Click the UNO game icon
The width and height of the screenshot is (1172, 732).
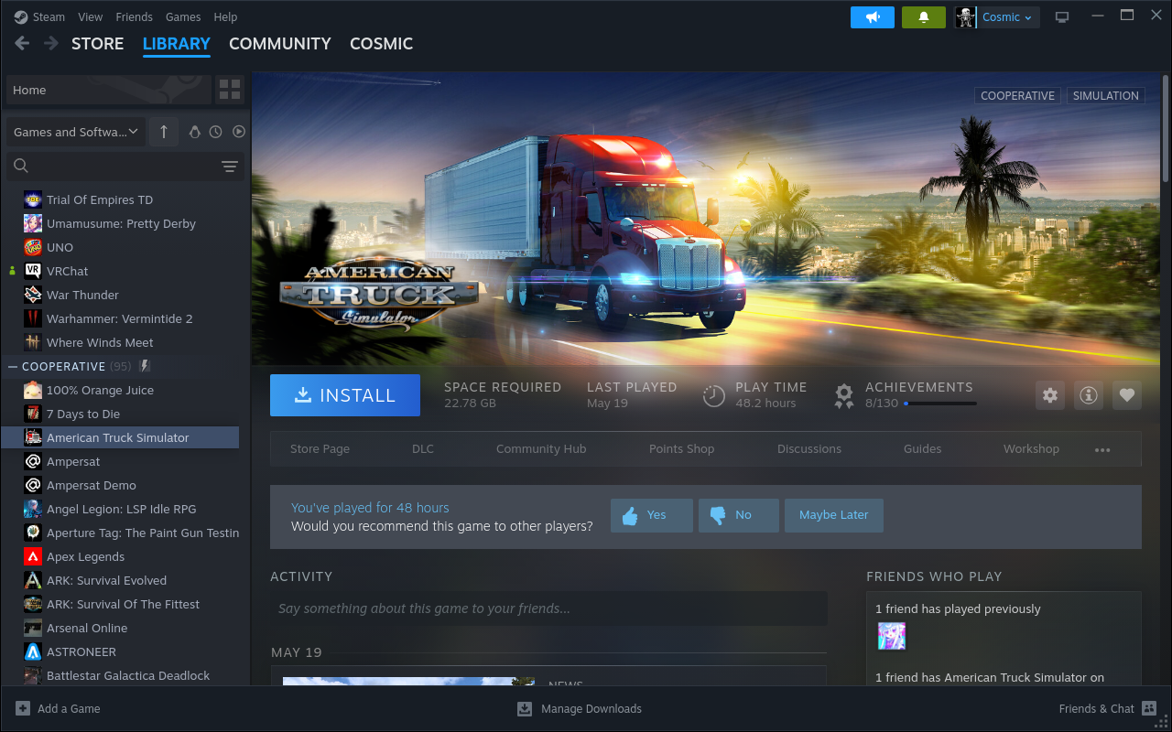coord(33,247)
